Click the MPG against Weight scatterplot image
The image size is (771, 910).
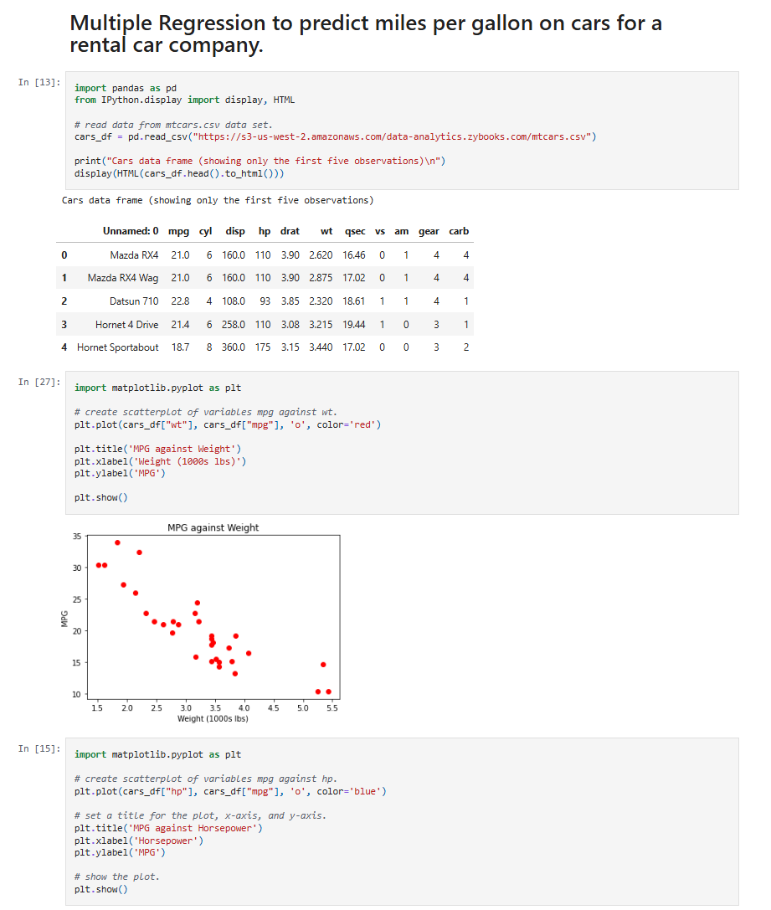[201, 623]
